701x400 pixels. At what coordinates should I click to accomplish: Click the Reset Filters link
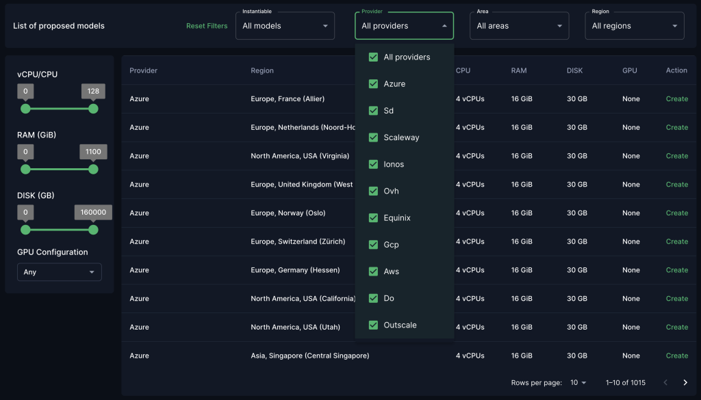pos(207,25)
